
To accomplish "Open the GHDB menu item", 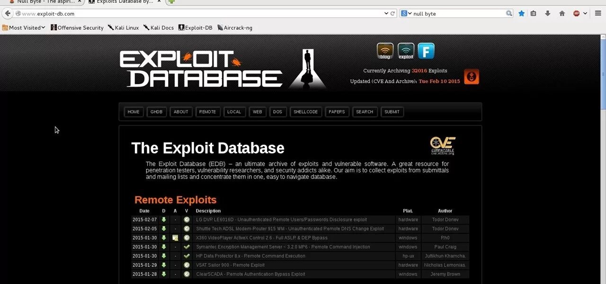I will pyautogui.click(x=156, y=112).
